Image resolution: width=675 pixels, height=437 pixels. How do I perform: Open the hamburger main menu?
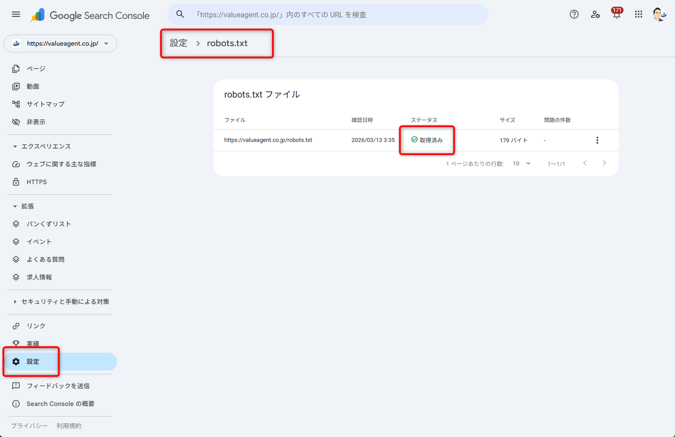pyautogui.click(x=16, y=14)
